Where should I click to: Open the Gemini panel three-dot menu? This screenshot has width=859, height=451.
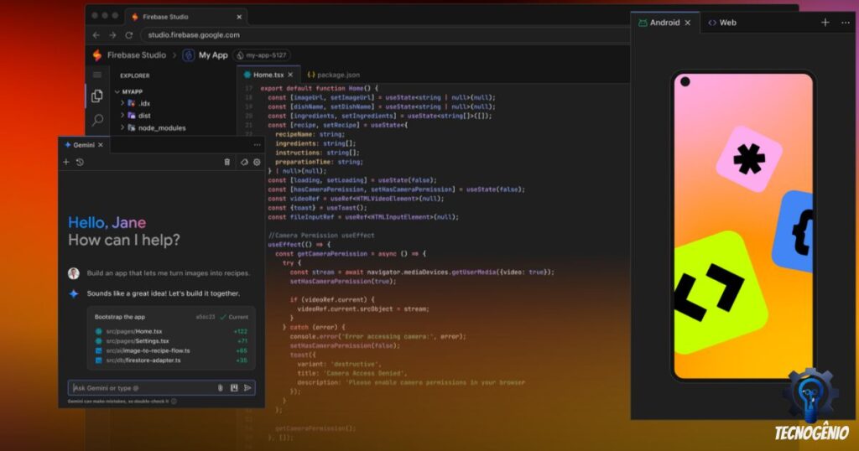click(257, 145)
